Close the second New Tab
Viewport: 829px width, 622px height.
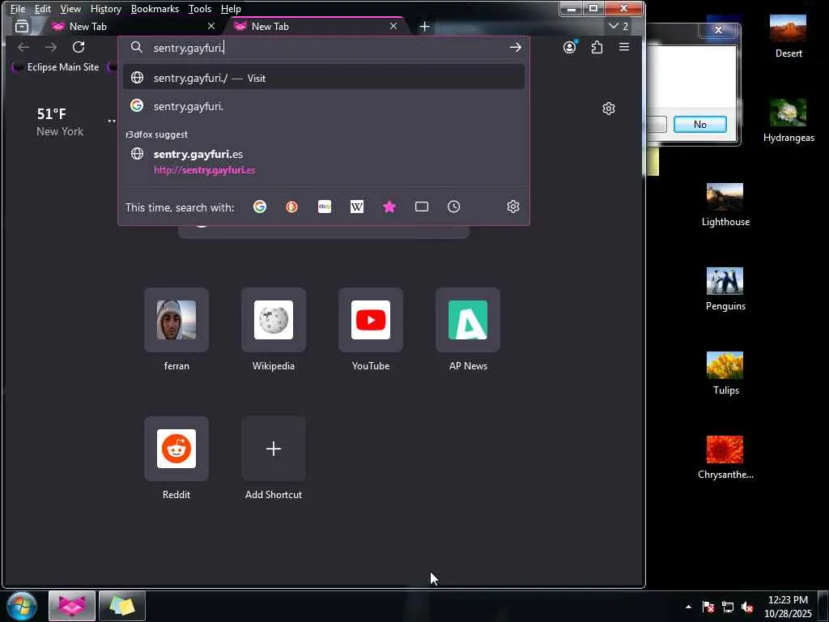pos(393,26)
